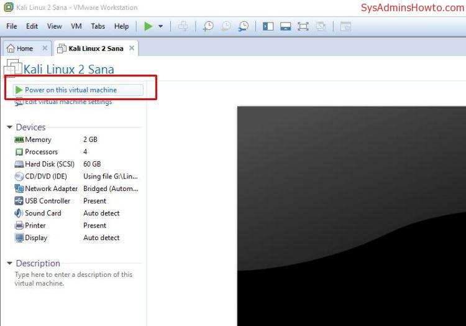Select Sound Card label
466x326 pixels.
coord(43,213)
